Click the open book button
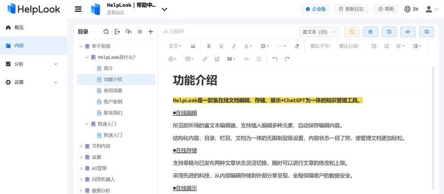This screenshot has width=444, height=194. (x=427, y=32)
